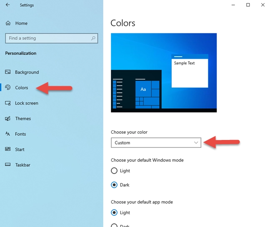Image resolution: width=270 pixels, height=227 pixels.
Task: Select the Colors palette icon
Action: click(x=7, y=87)
